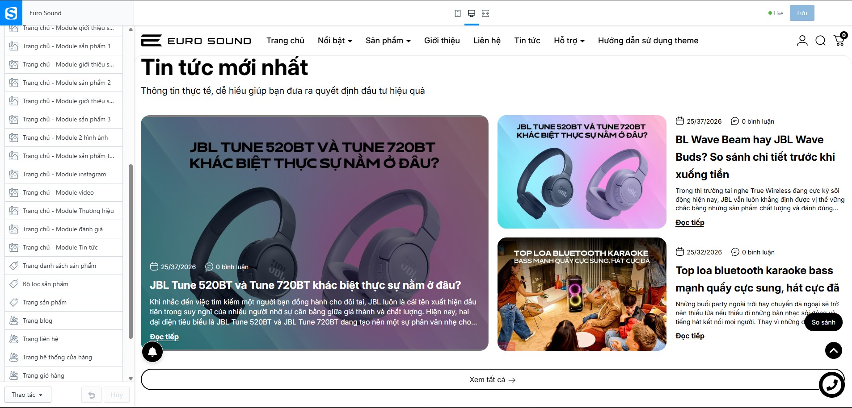Open Bộ lọc sản phẩm settings
The image size is (852, 408).
pyautogui.click(x=63, y=284)
